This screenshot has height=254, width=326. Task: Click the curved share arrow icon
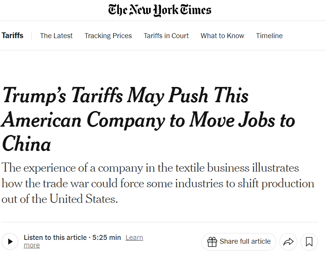pos(289,241)
